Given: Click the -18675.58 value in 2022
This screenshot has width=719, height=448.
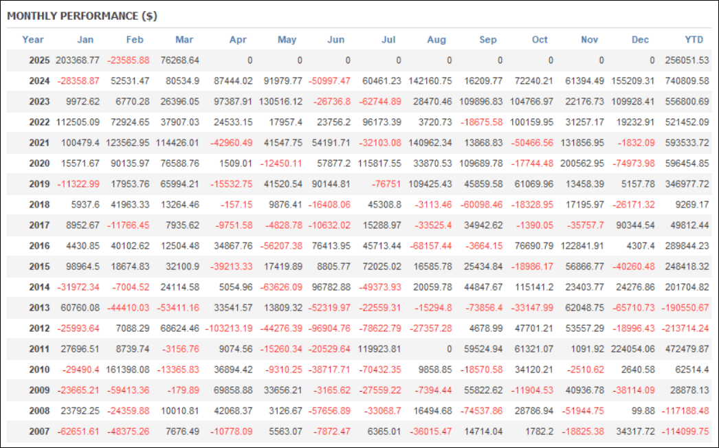Looking at the screenshot, I should click(x=481, y=122).
